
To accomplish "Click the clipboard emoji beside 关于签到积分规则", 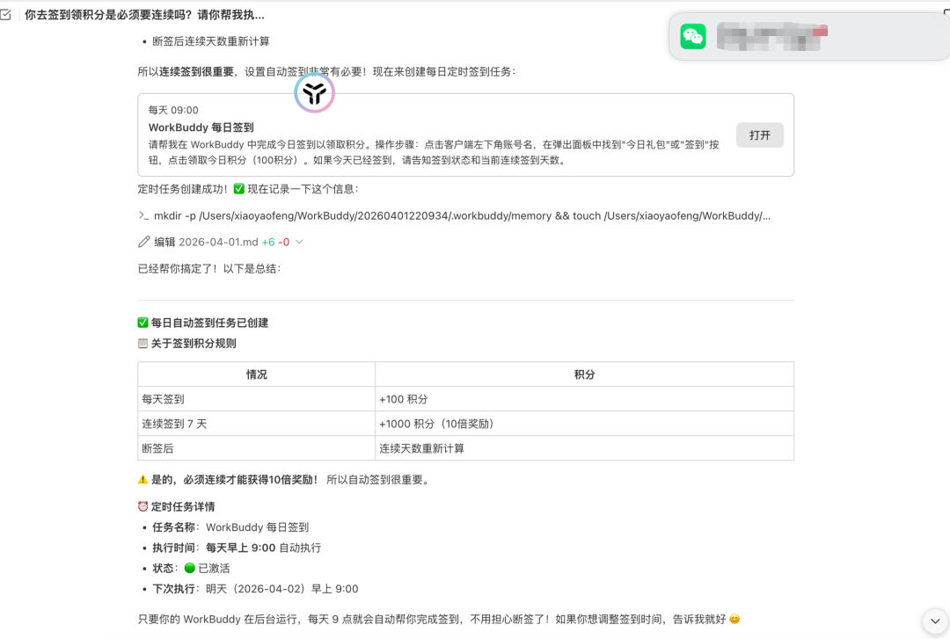I will 143,344.
